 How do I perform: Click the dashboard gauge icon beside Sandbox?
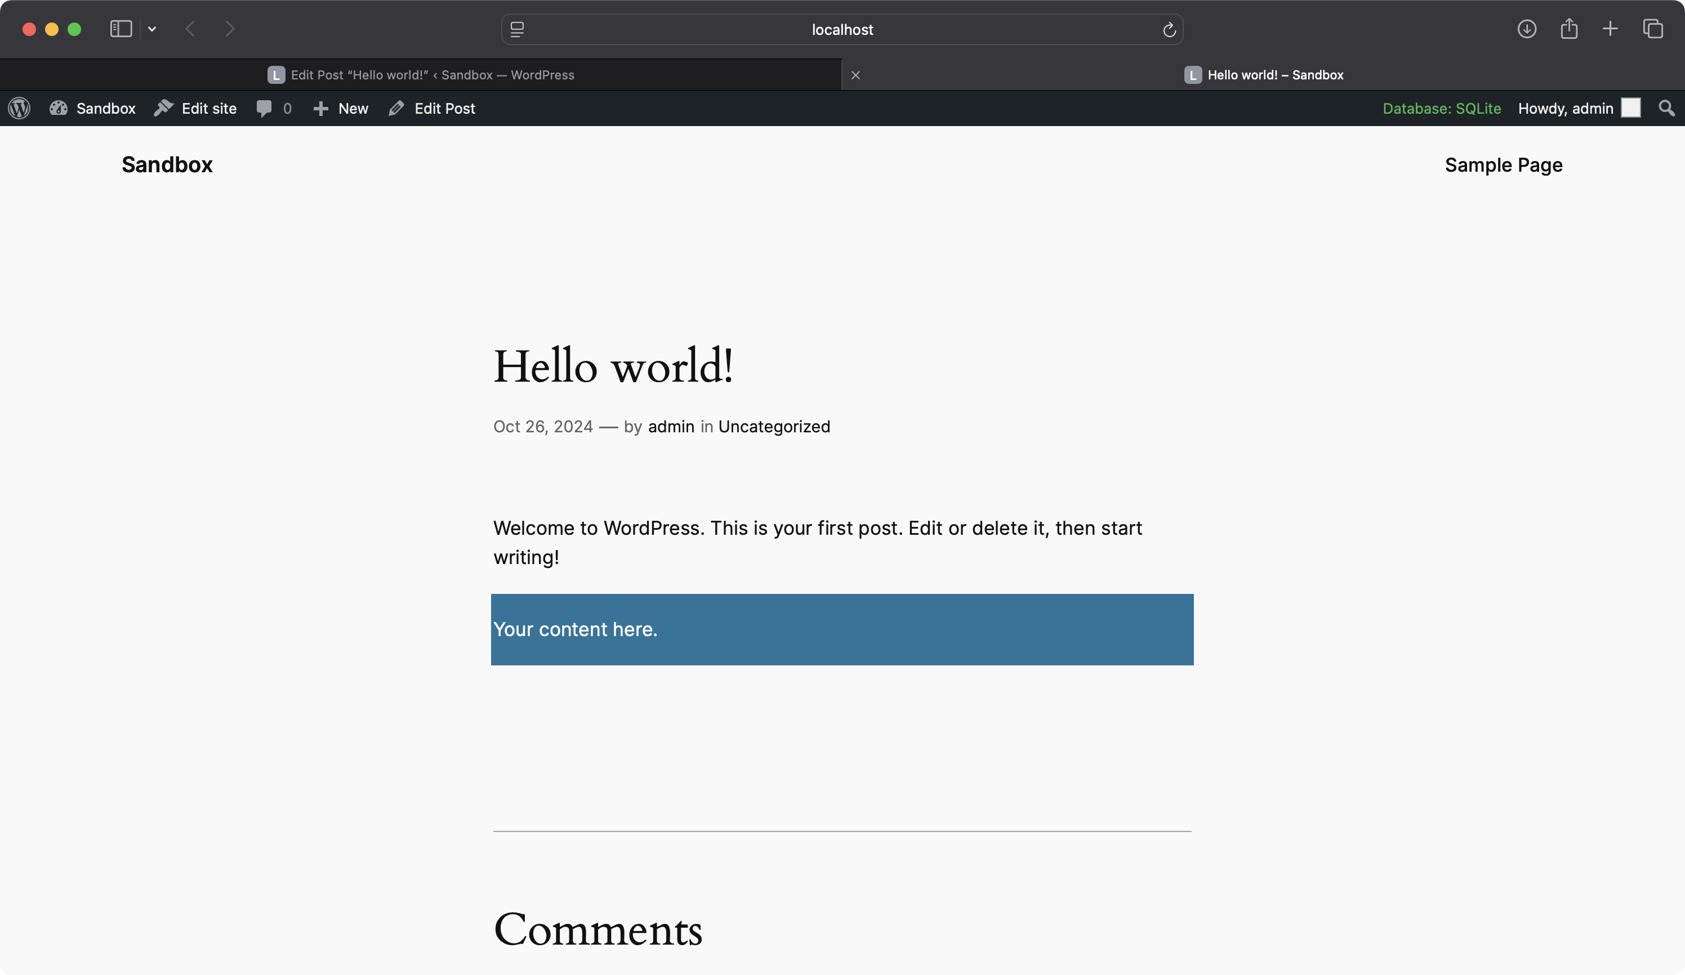pos(58,108)
